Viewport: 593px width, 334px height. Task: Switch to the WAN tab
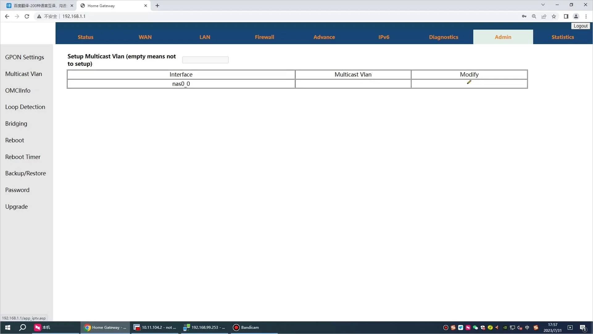tap(145, 37)
